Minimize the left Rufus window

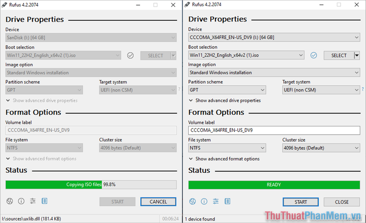pyautogui.click(x=138, y=5)
